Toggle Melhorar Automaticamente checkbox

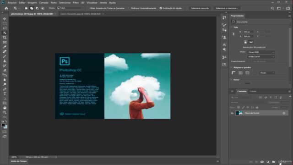129,8
